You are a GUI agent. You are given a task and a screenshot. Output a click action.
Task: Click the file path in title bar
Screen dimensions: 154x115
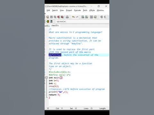[66, 6]
